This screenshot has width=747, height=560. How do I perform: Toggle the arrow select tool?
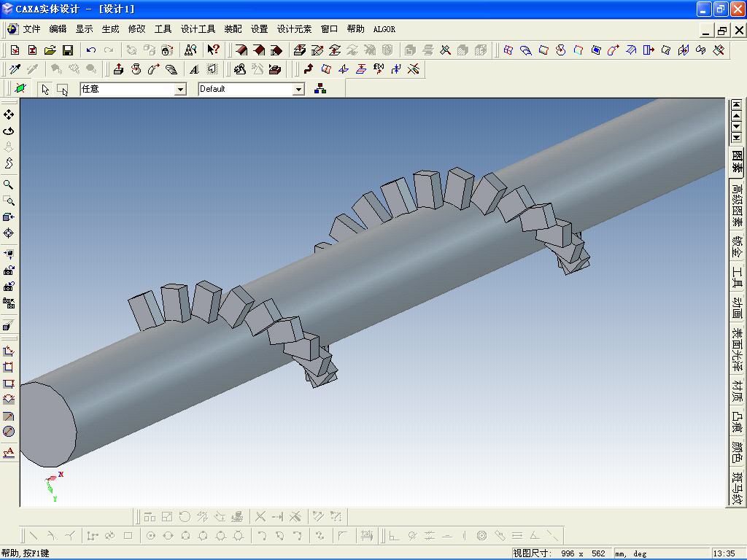coord(45,89)
